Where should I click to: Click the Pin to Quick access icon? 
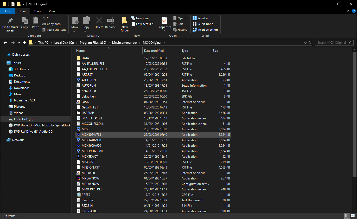coord(10,21)
